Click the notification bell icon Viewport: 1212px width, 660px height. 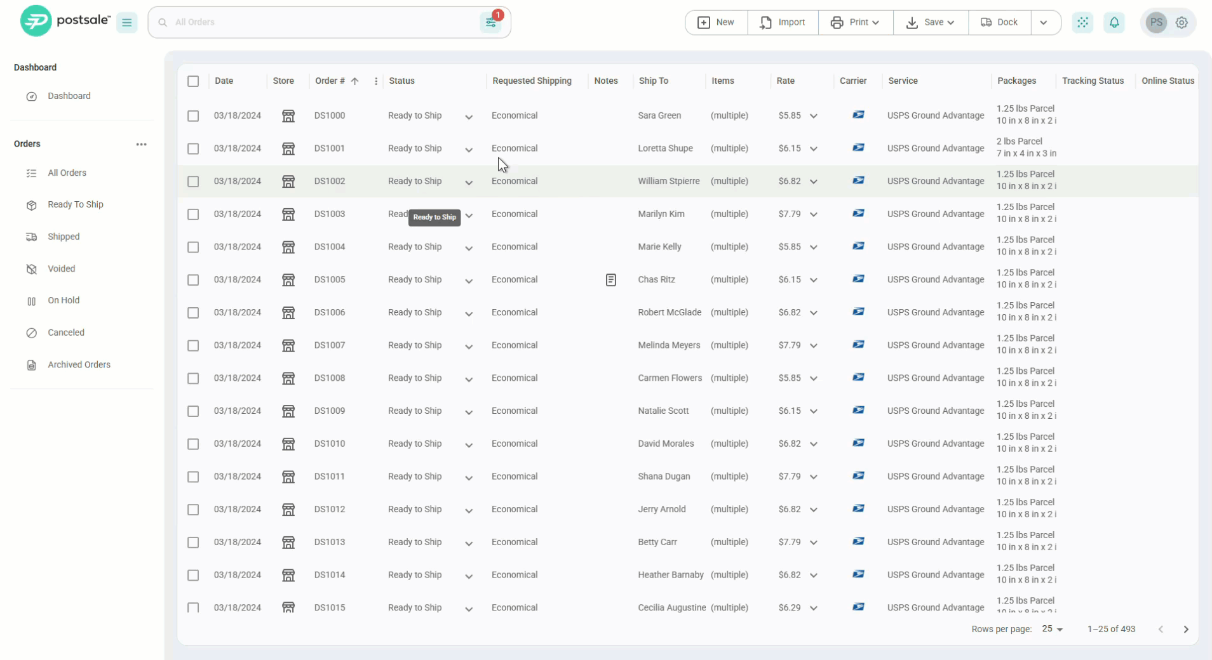pos(1114,23)
